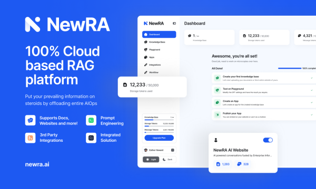Screen dimensions: 316x189
Task: Switch to Light theme mode
Action: (x=151, y=160)
